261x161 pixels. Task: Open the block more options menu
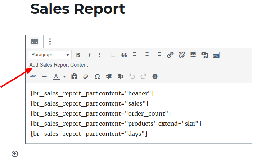[x=50, y=41]
